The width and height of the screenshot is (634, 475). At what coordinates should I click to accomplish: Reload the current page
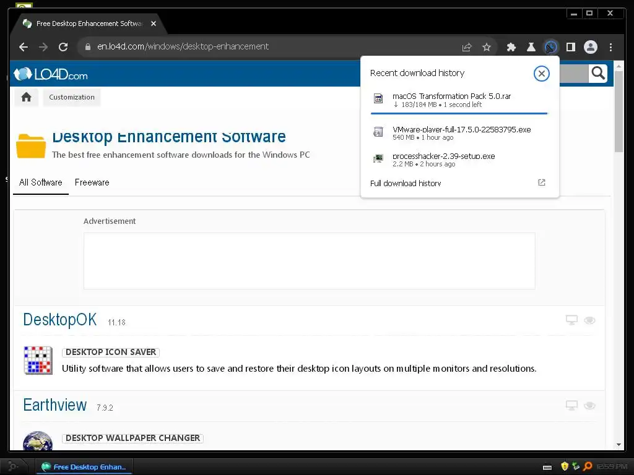[x=63, y=47]
